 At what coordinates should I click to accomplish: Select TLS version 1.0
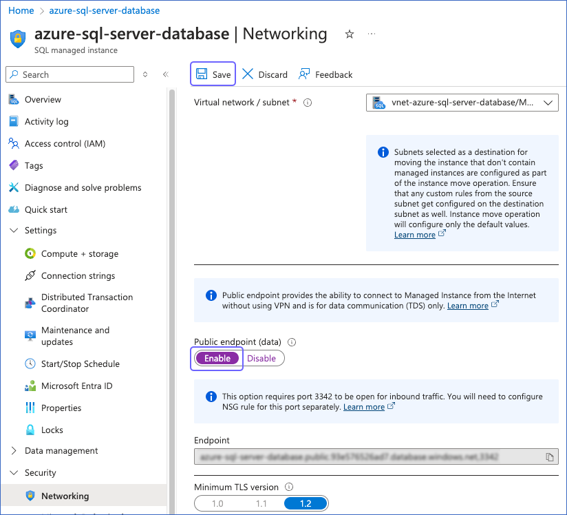[x=217, y=503]
